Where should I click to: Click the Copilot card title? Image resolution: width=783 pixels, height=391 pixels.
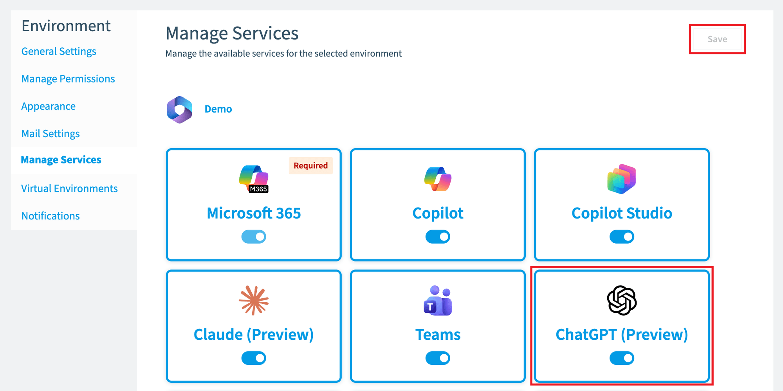pyautogui.click(x=438, y=213)
